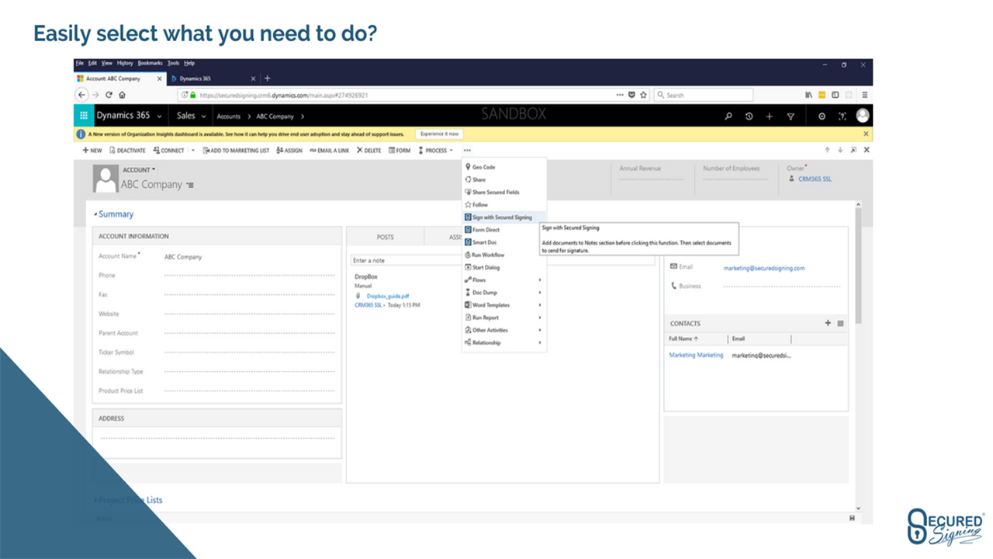
Task: Open the File menu in Firefox
Action: (80, 63)
